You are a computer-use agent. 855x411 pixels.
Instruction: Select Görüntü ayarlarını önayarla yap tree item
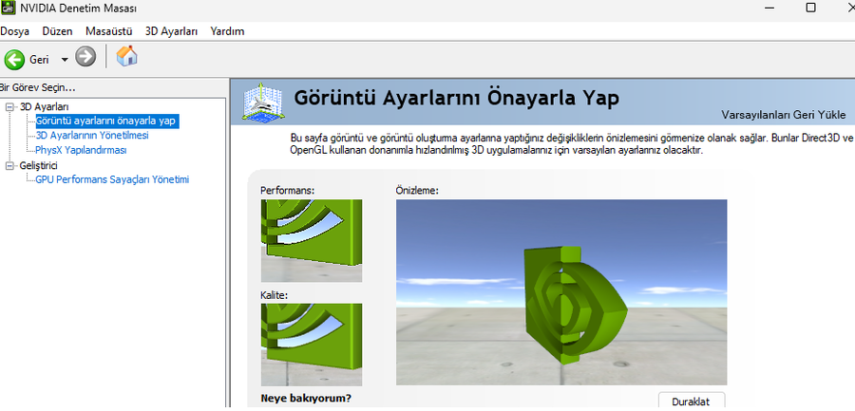(x=105, y=121)
